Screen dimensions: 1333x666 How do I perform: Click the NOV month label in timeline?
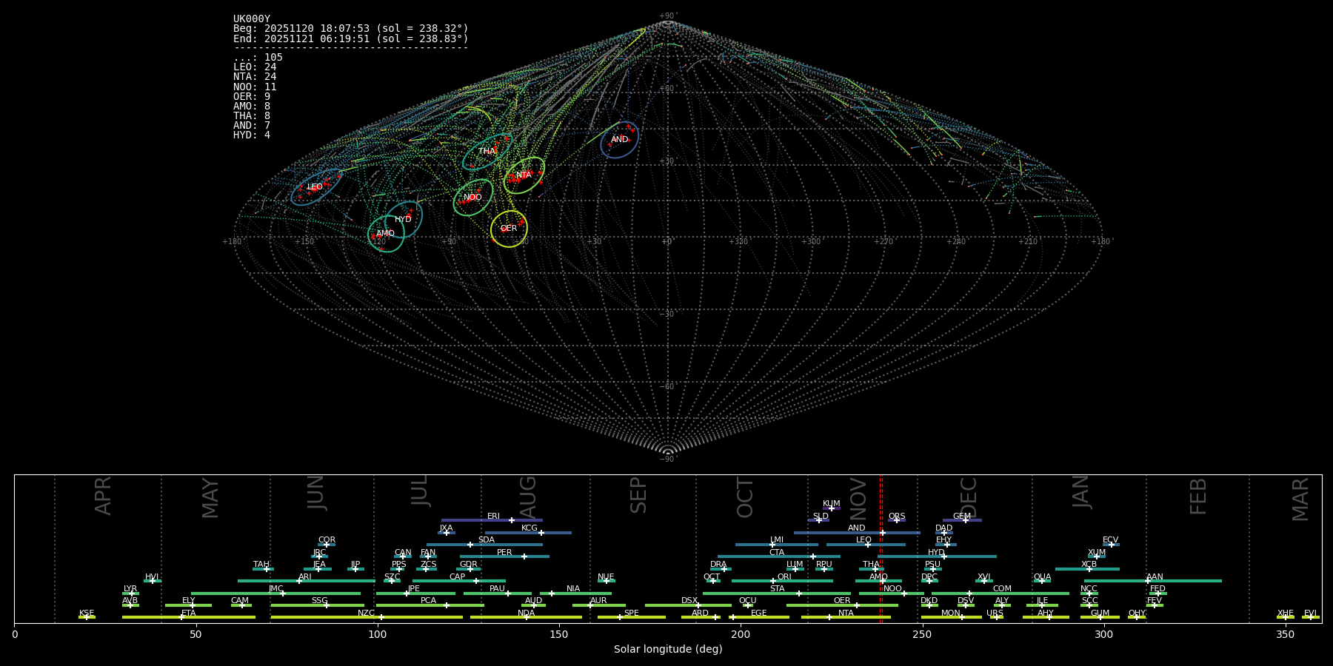[858, 498]
